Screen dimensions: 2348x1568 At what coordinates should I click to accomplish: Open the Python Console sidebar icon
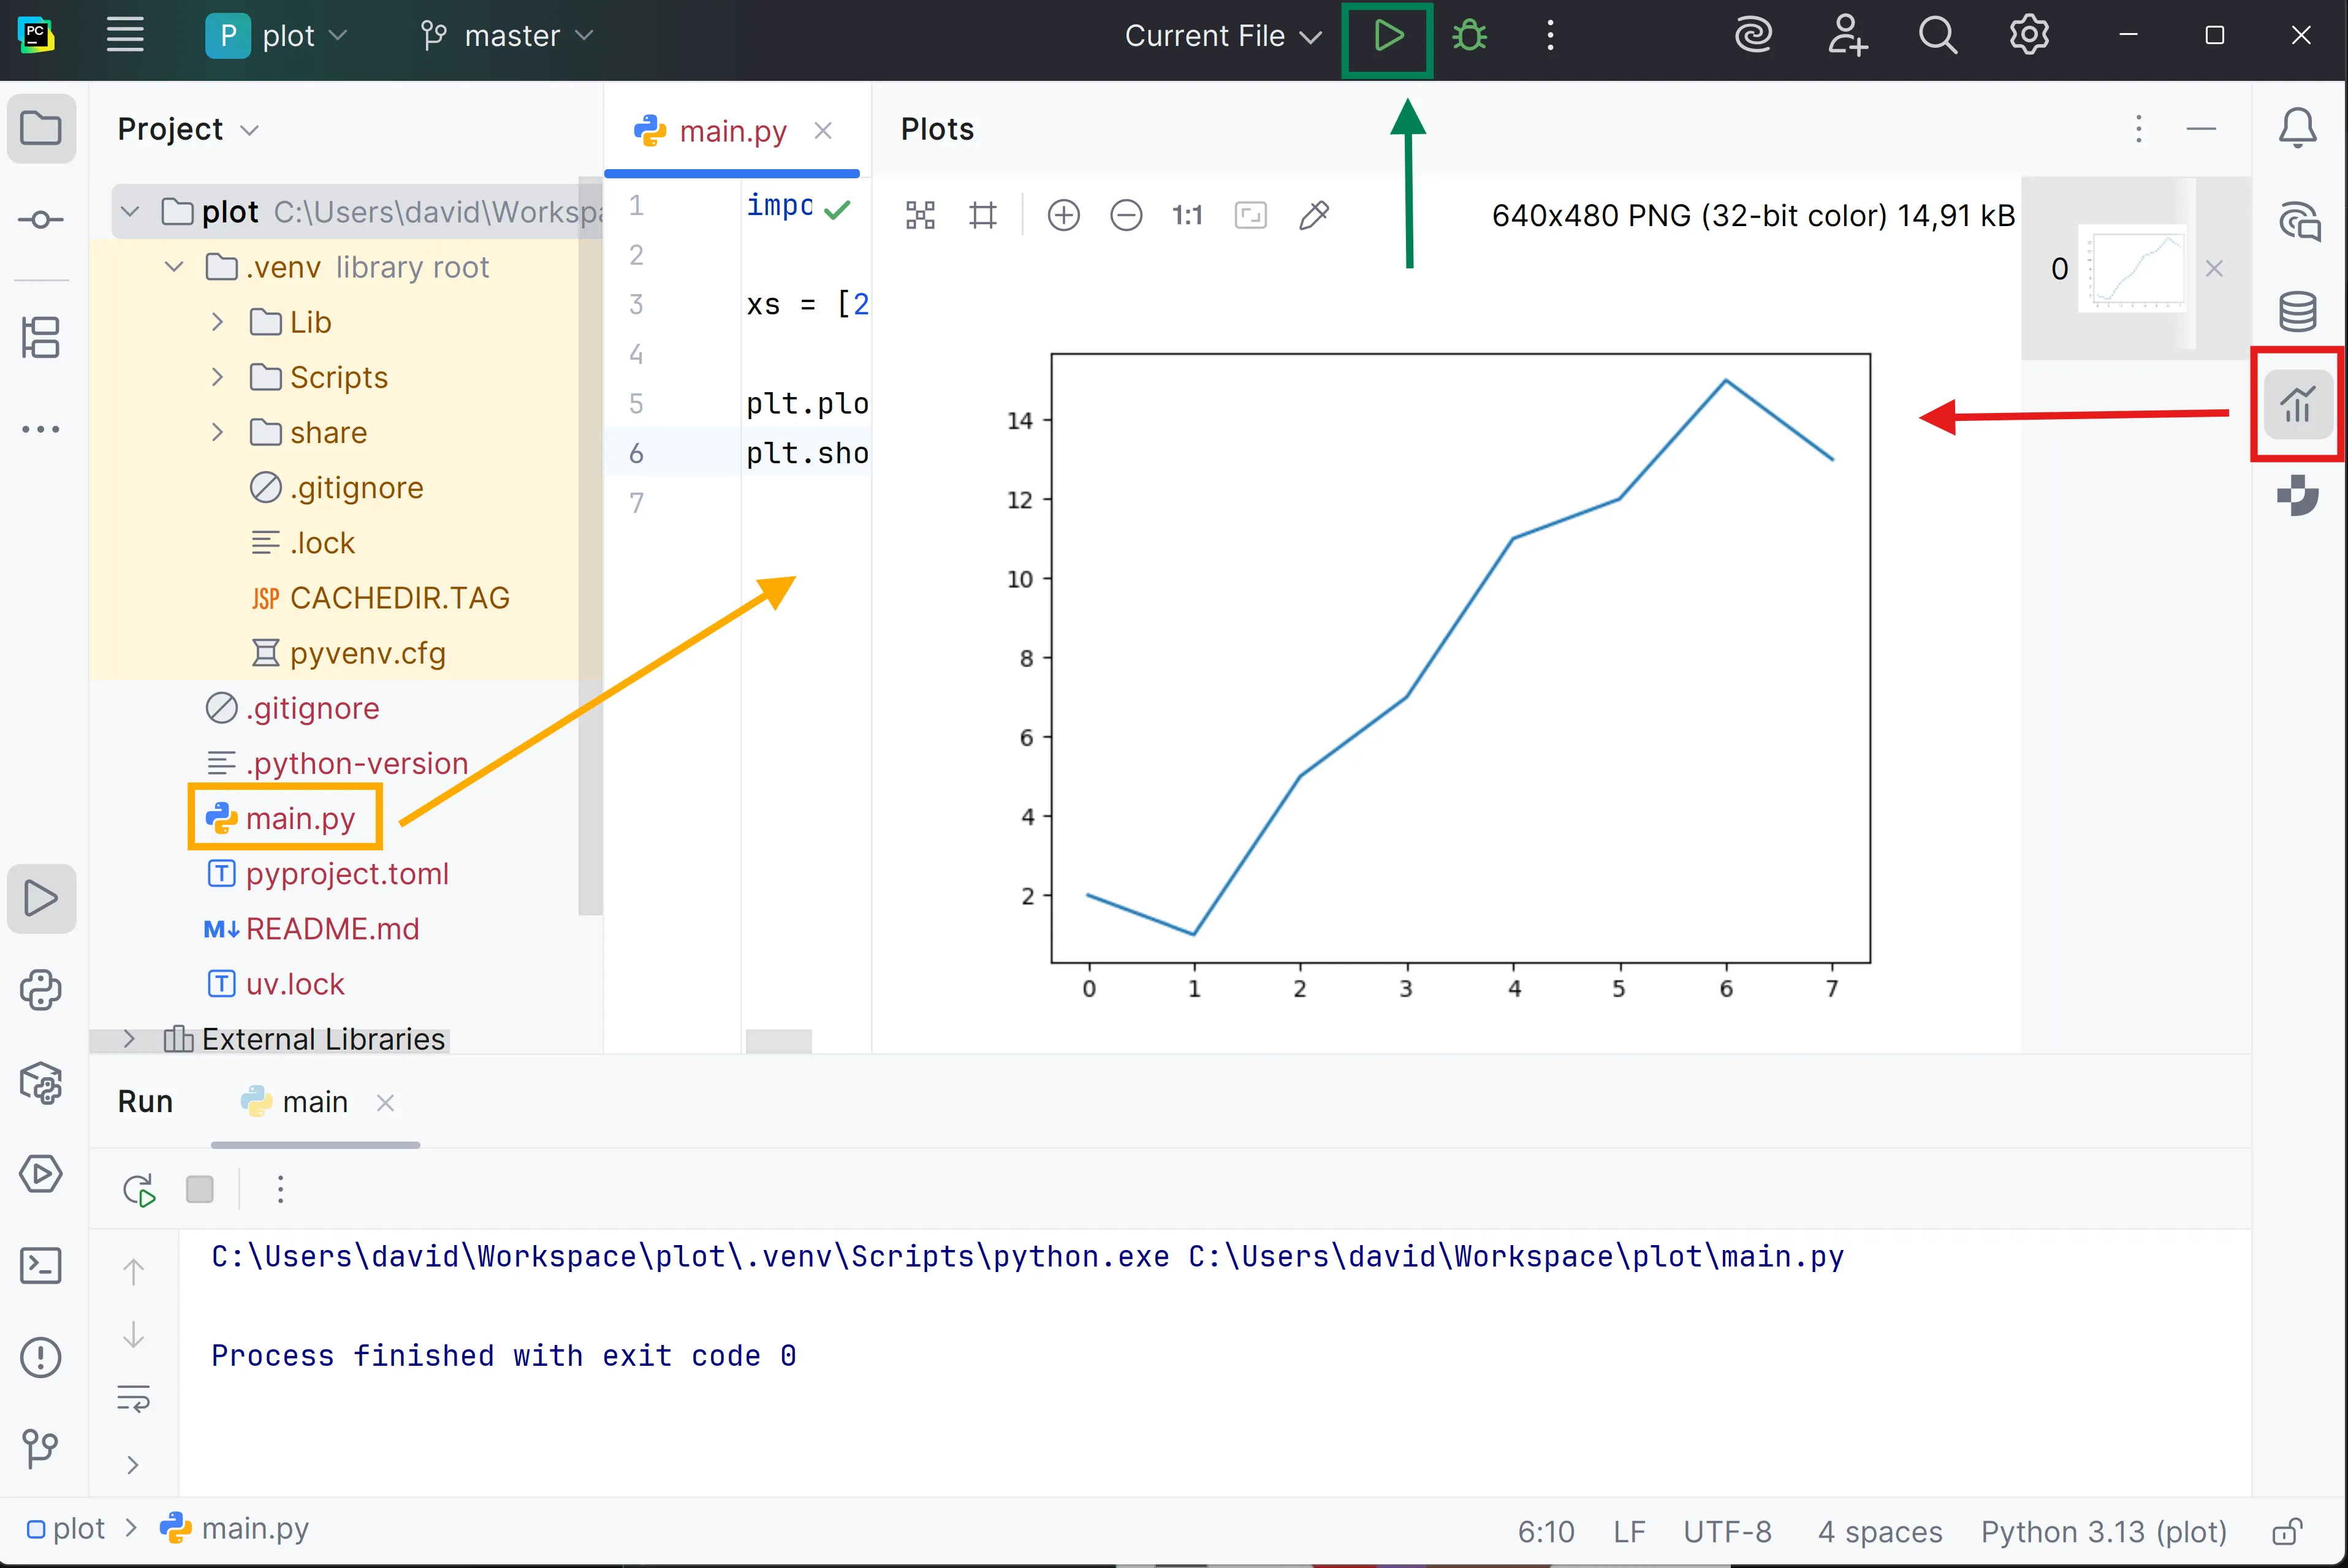click(x=40, y=990)
